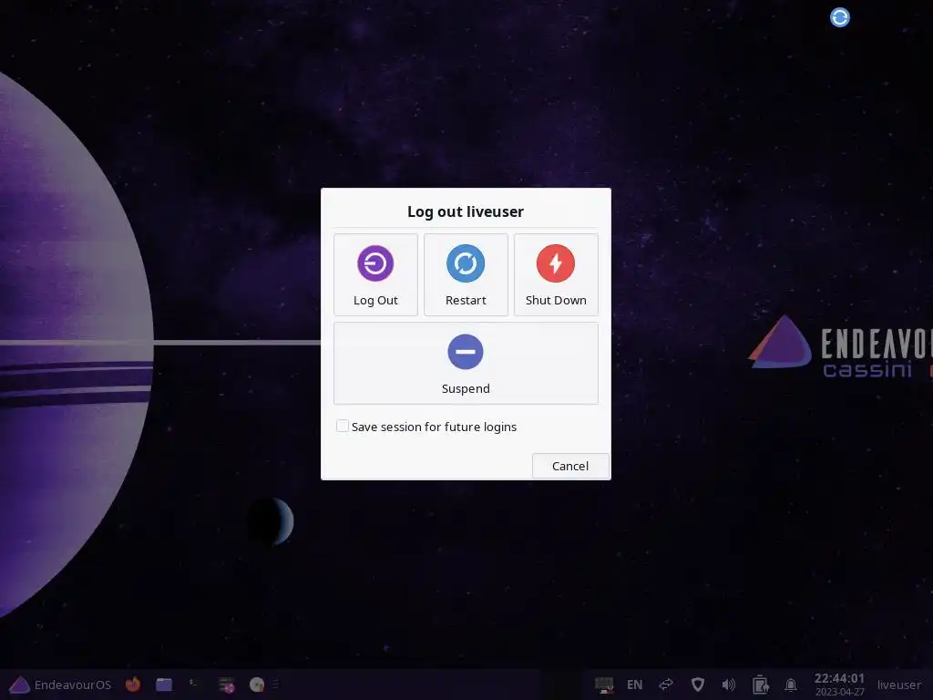Open the power manager battery icon
The image size is (933, 700).
(760, 685)
